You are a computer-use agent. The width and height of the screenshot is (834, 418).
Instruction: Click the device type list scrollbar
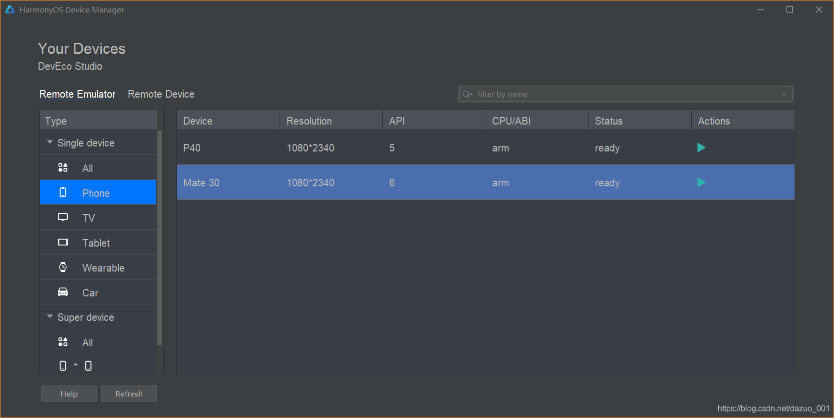coord(160,238)
